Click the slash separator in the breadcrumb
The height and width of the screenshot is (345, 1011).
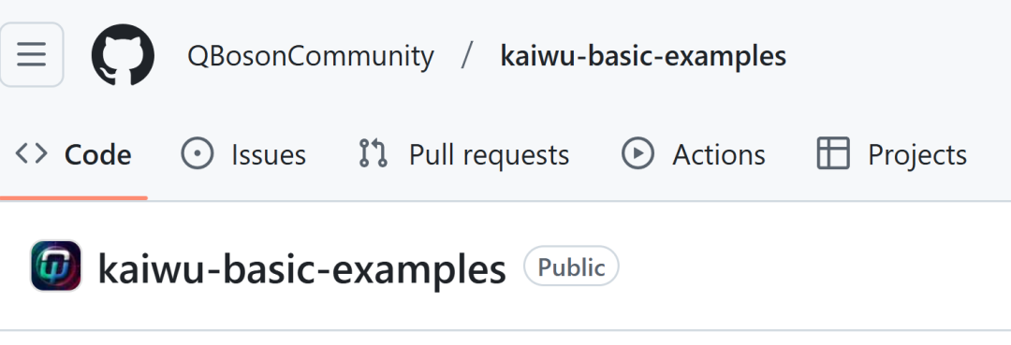click(467, 55)
